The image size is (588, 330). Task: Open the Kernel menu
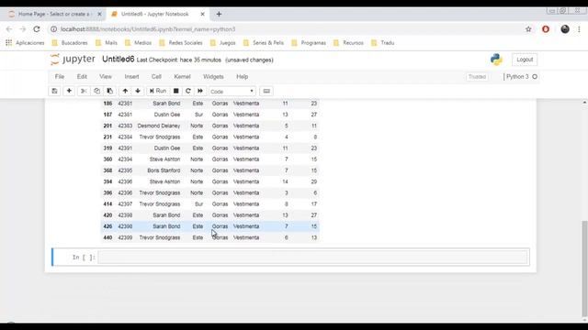tap(182, 77)
